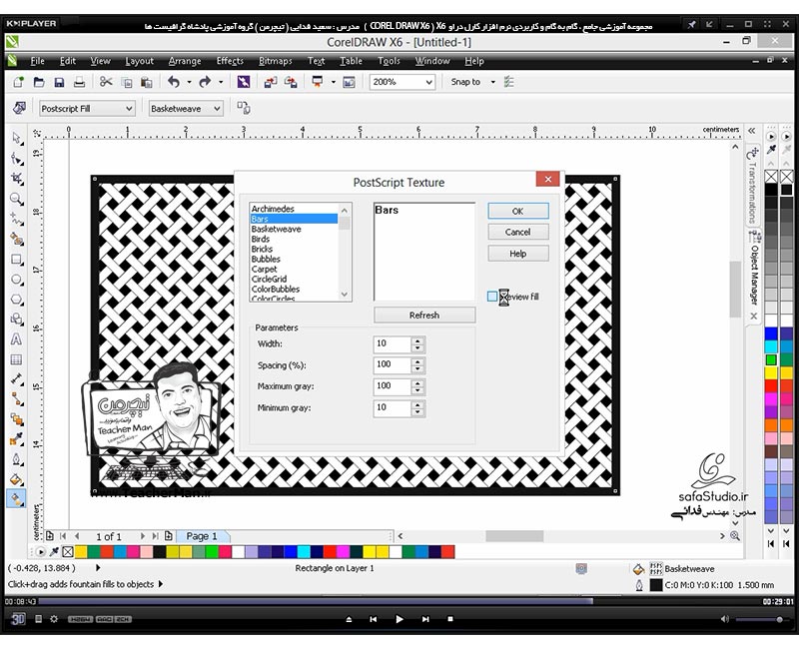Enable the Preview fill checkbox
Screen dimensions: 799x649
(492, 297)
